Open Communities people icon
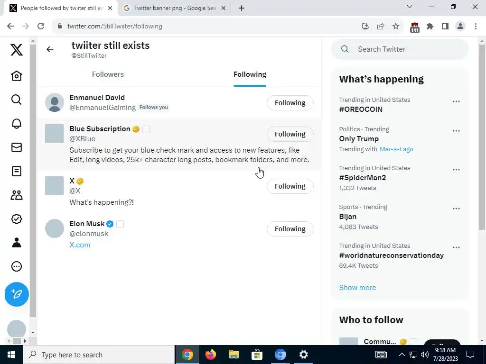 click(17, 195)
